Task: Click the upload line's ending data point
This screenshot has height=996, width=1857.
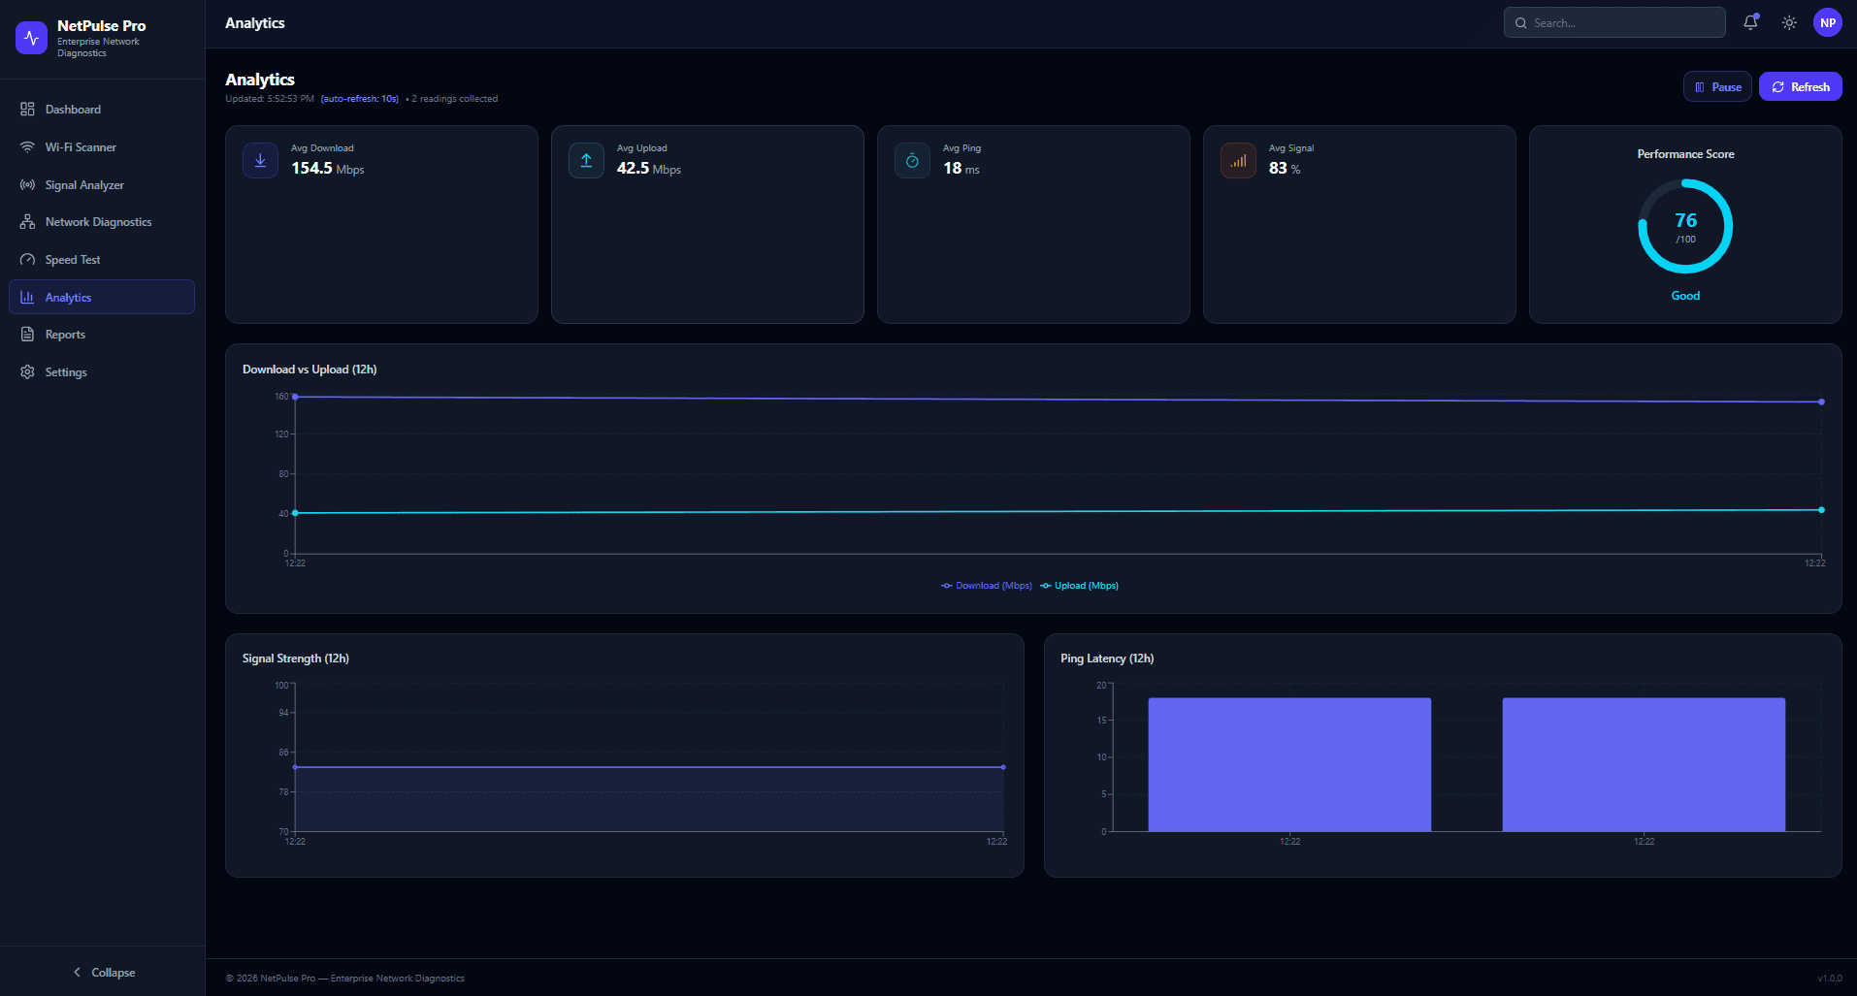Action: coord(1821,510)
